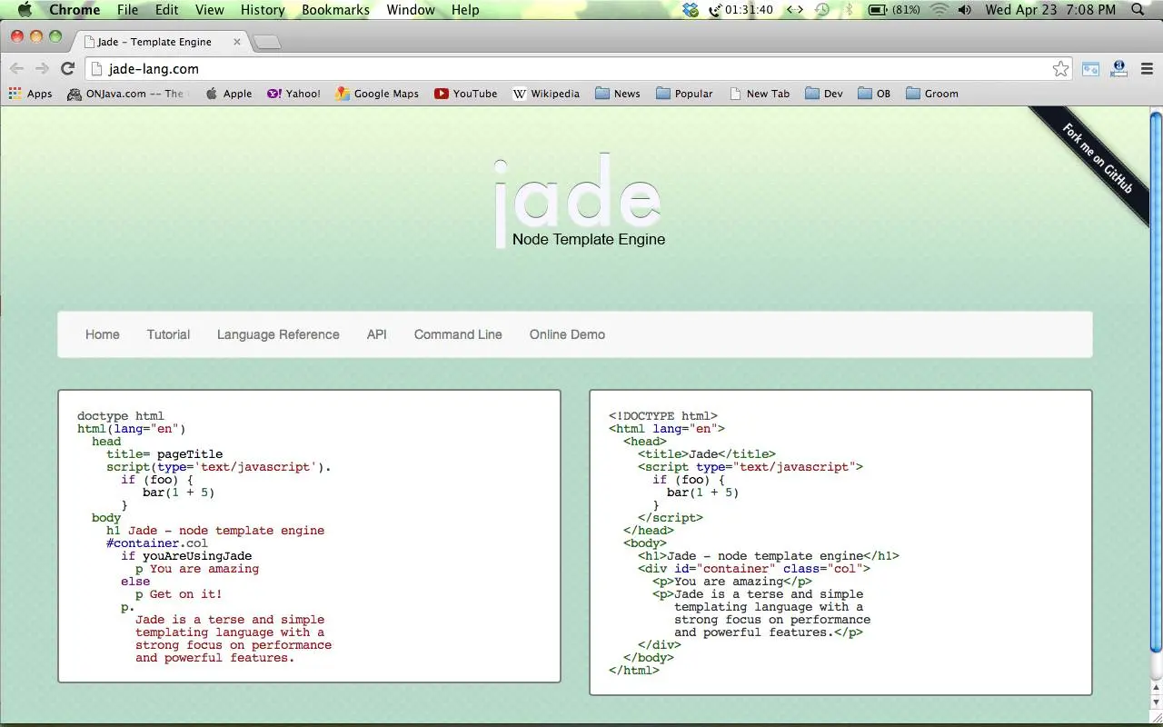Viewport: 1163px width, 727px height.
Task: Click the volume speaker icon
Action: (x=964, y=10)
